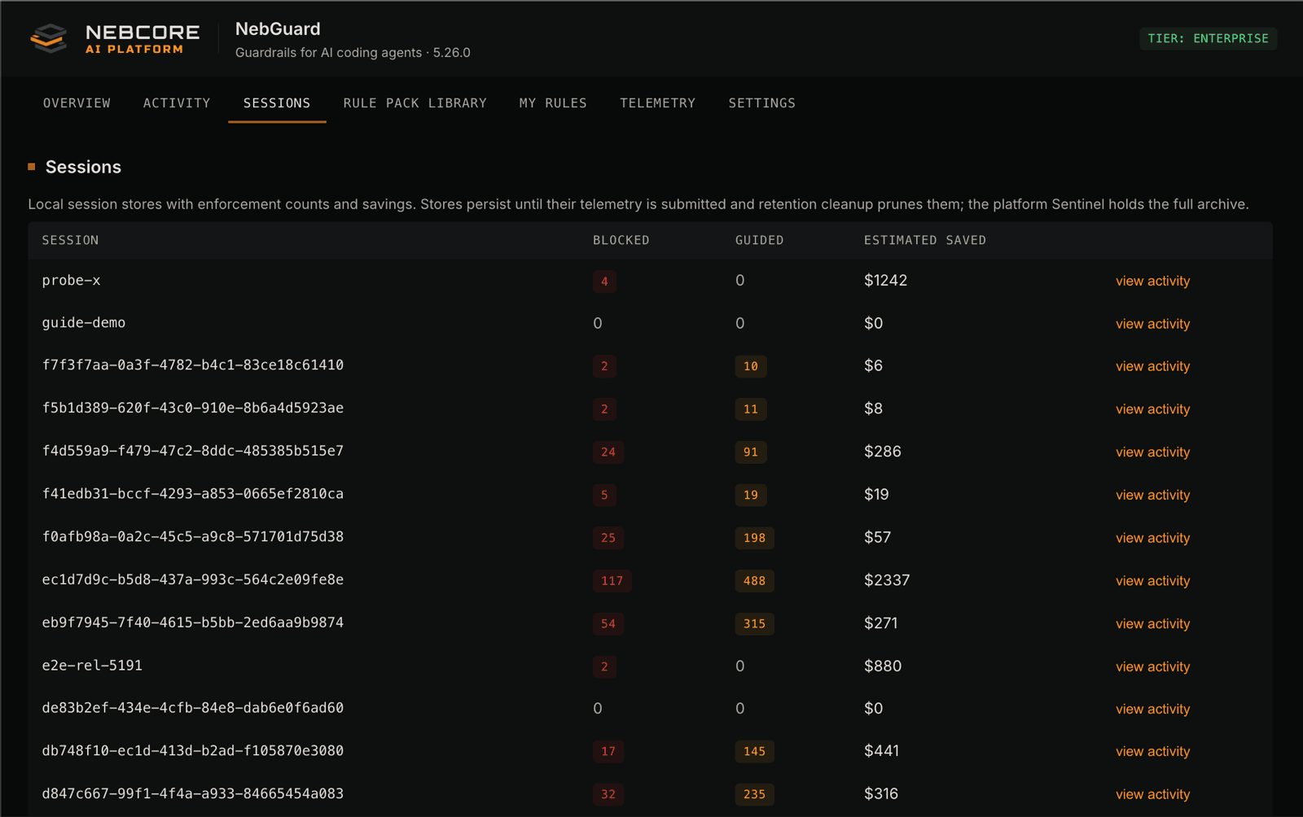
Task: View activity of session f41edb31
Action: click(1152, 495)
